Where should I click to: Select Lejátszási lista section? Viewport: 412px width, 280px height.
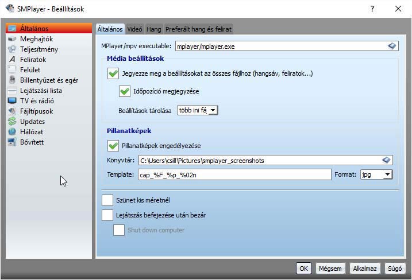[49, 91]
